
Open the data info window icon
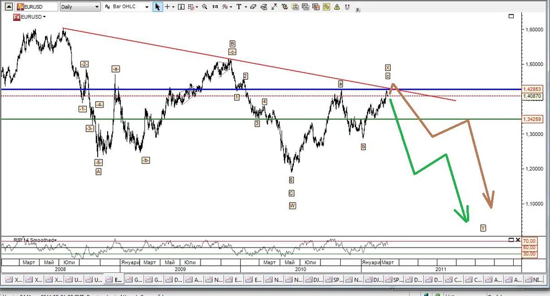click(181, 7)
